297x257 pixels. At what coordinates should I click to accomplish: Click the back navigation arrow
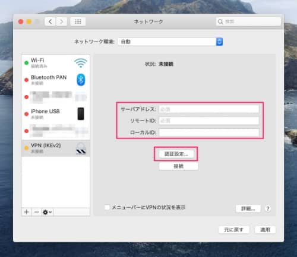pyautogui.click(x=50, y=21)
